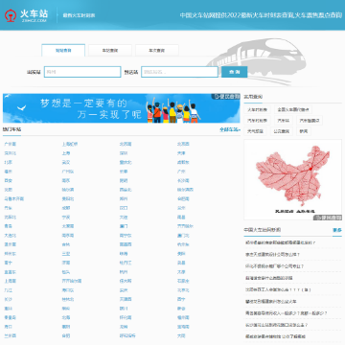Open 汽车站 quick query button
Screen dimensions: 345x345
click(x=283, y=121)
